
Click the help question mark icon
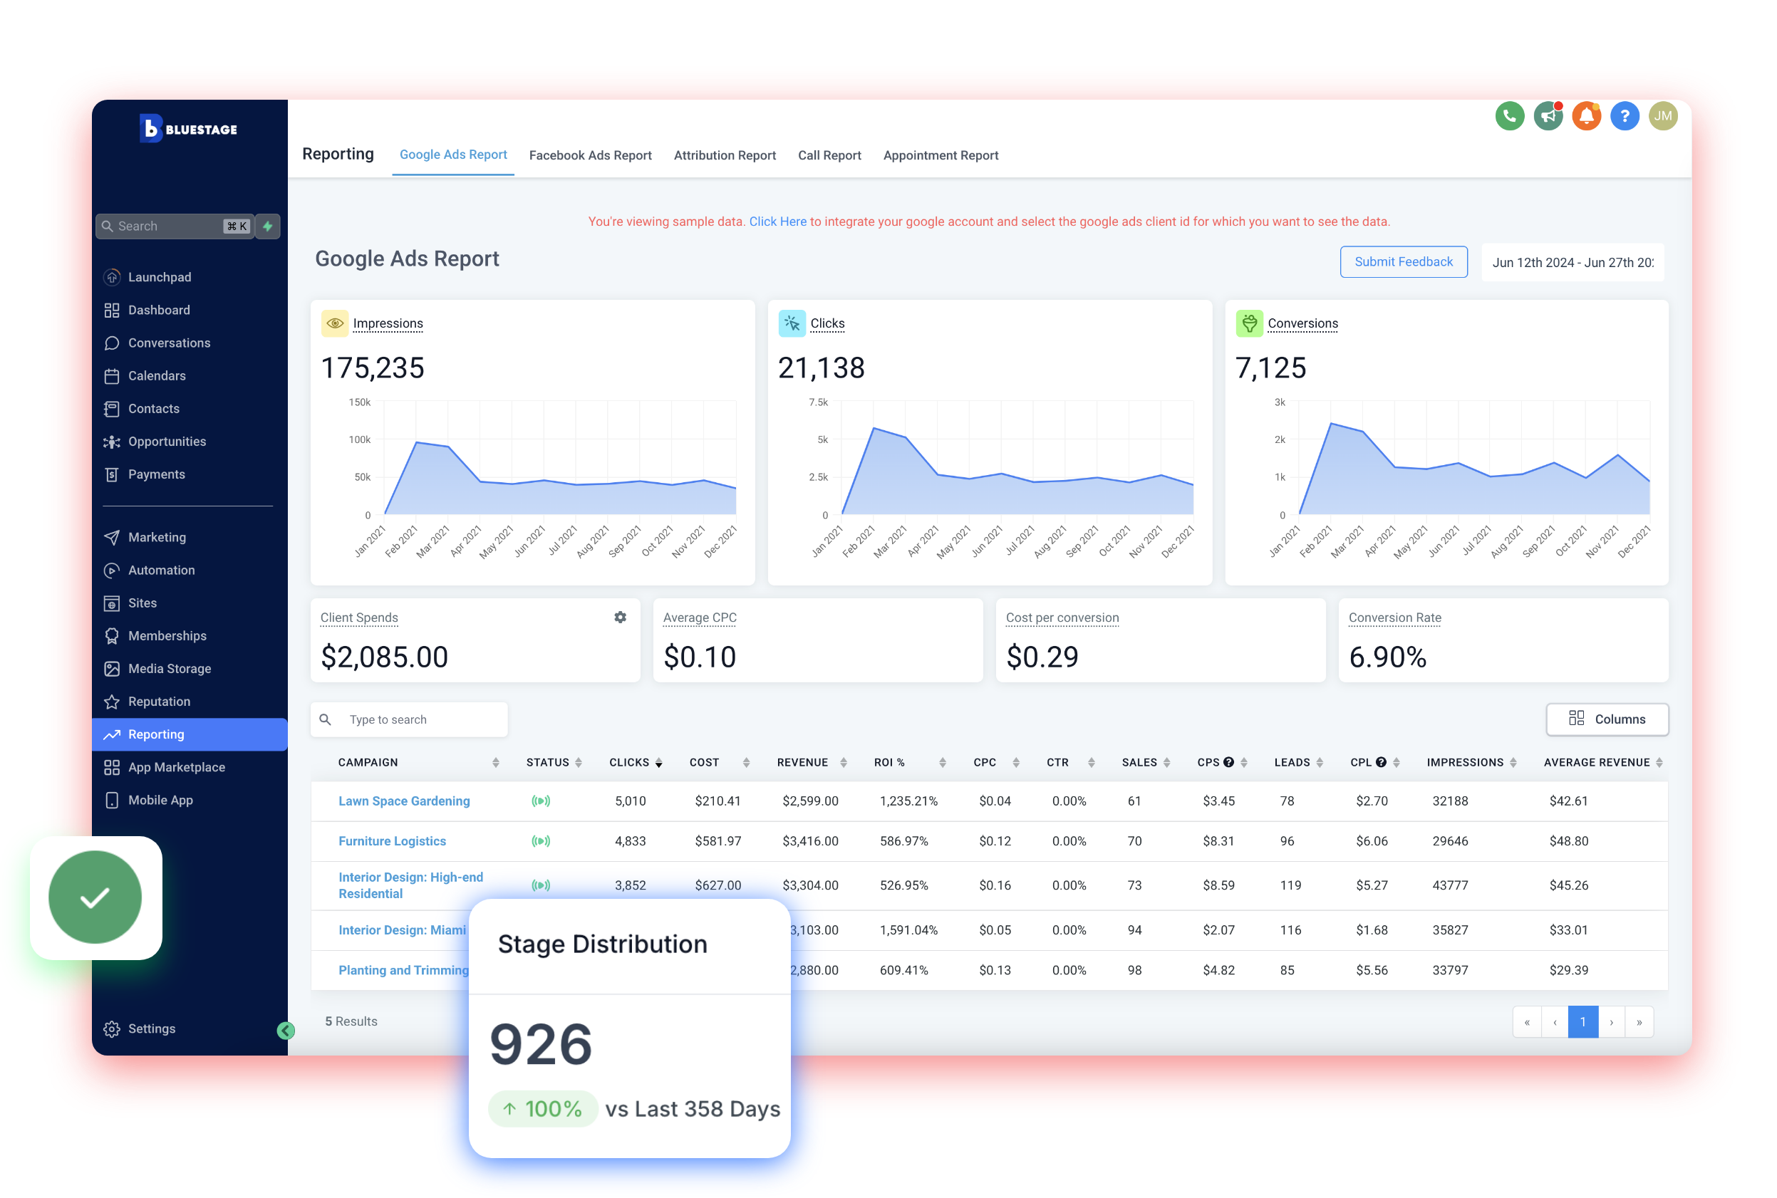point(1625,116)
